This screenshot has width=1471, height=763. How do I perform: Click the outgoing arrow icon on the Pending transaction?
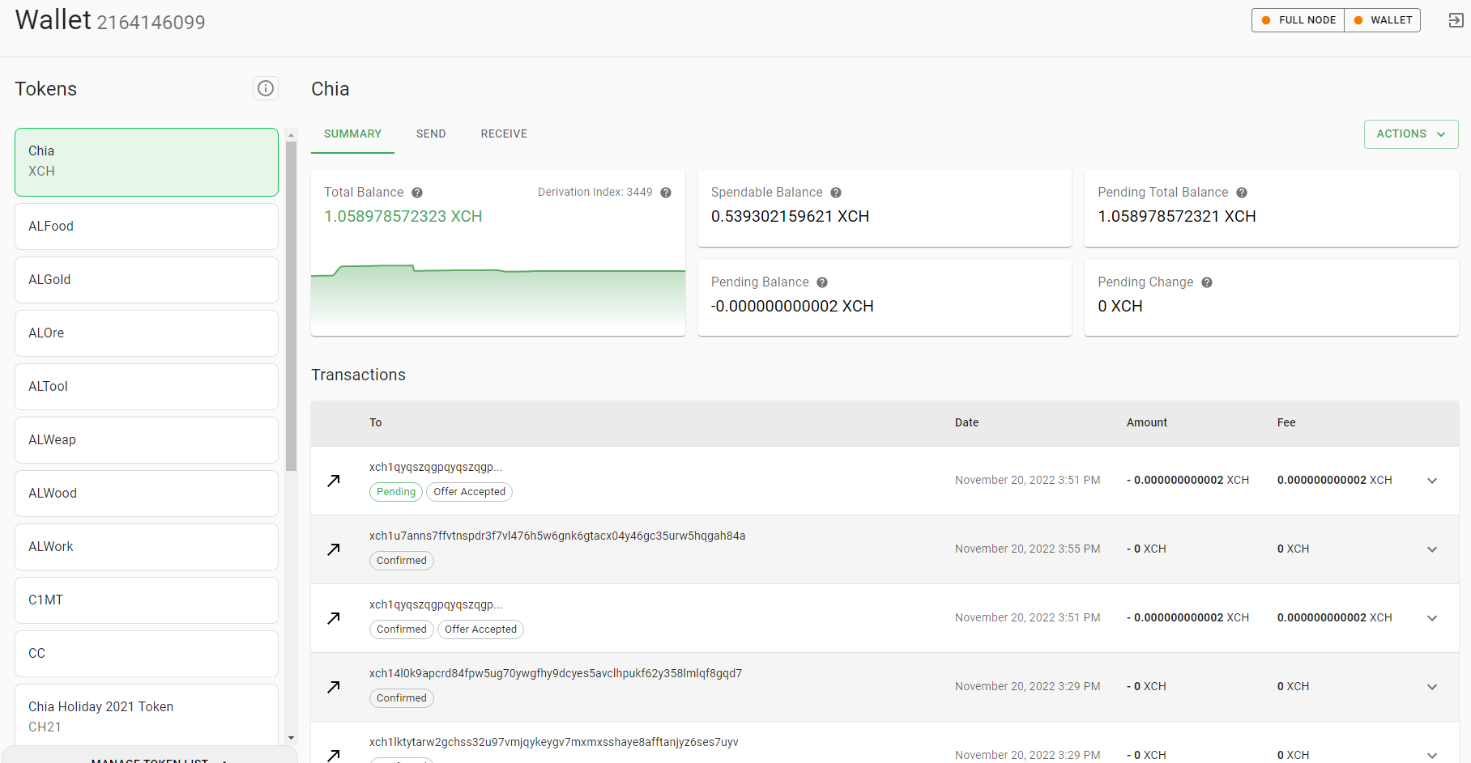tap(333, 480)
